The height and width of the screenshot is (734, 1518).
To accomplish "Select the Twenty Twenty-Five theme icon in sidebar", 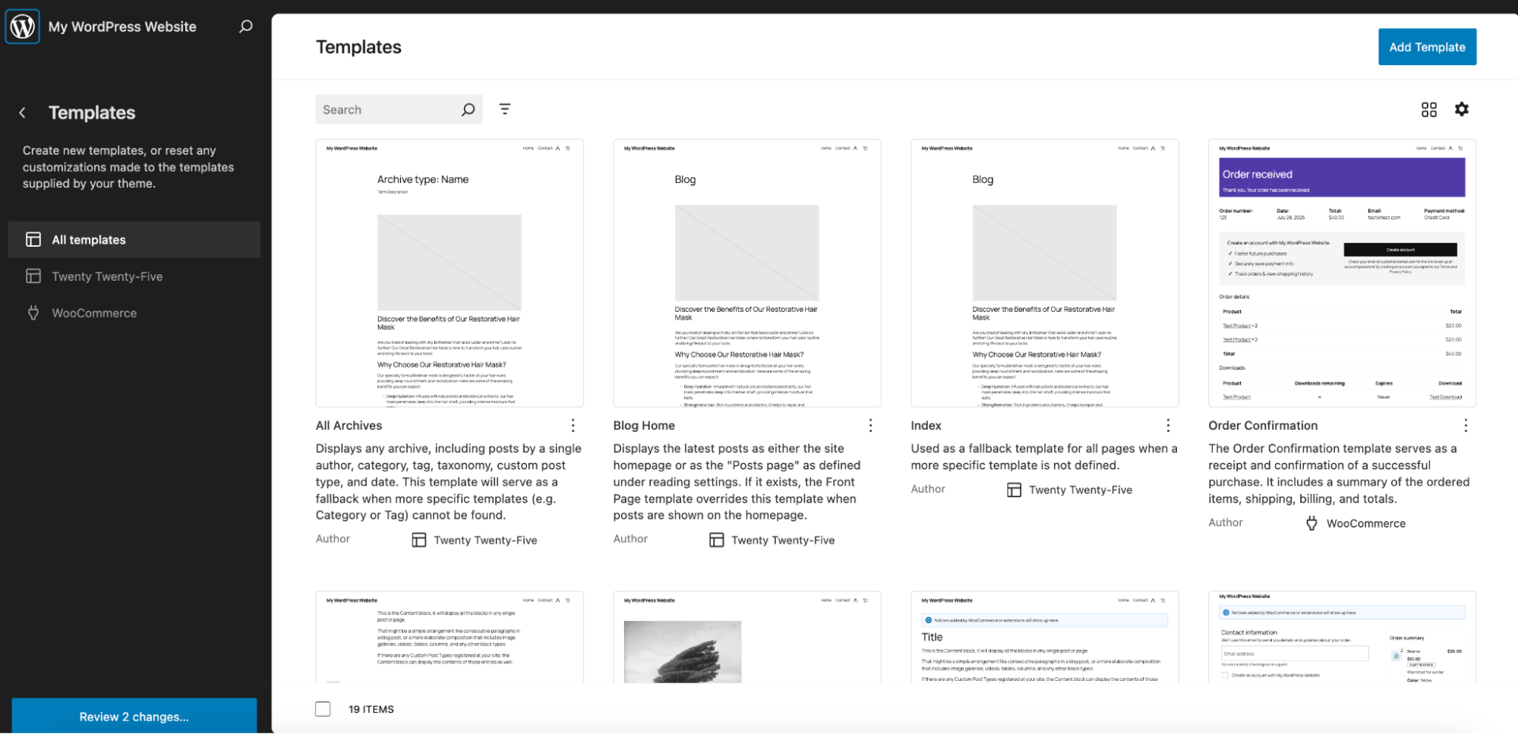I will coord(33,276).
